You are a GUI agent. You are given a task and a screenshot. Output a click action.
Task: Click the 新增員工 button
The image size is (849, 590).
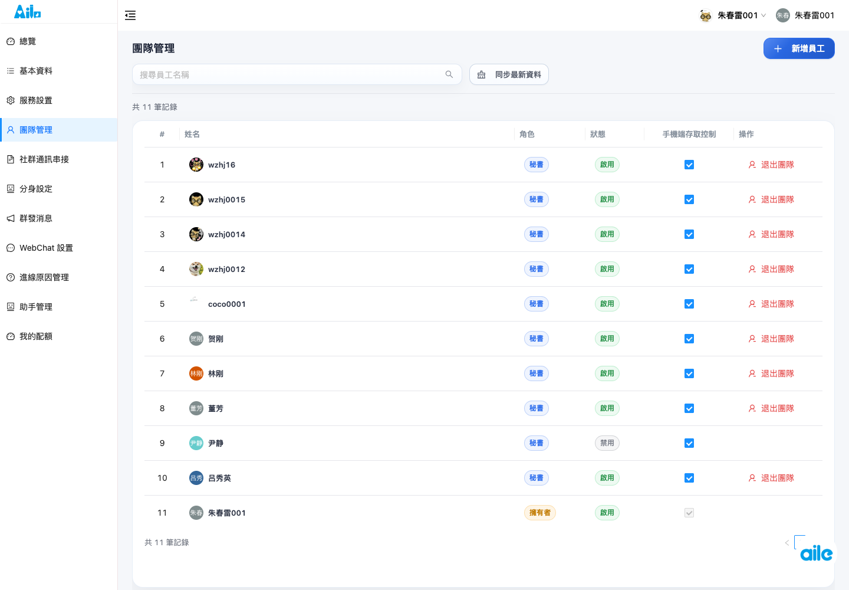pos(799,48)
